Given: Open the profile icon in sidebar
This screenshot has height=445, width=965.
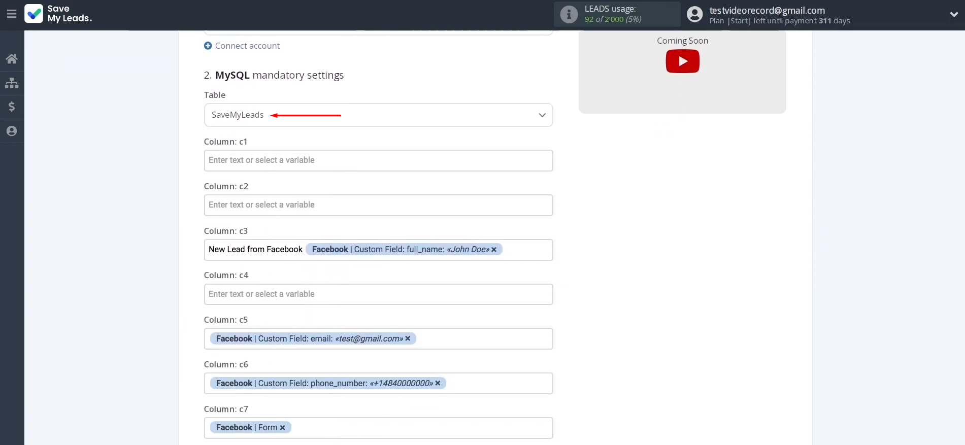Looking at the screenshot, I should (x=12, y=131).
